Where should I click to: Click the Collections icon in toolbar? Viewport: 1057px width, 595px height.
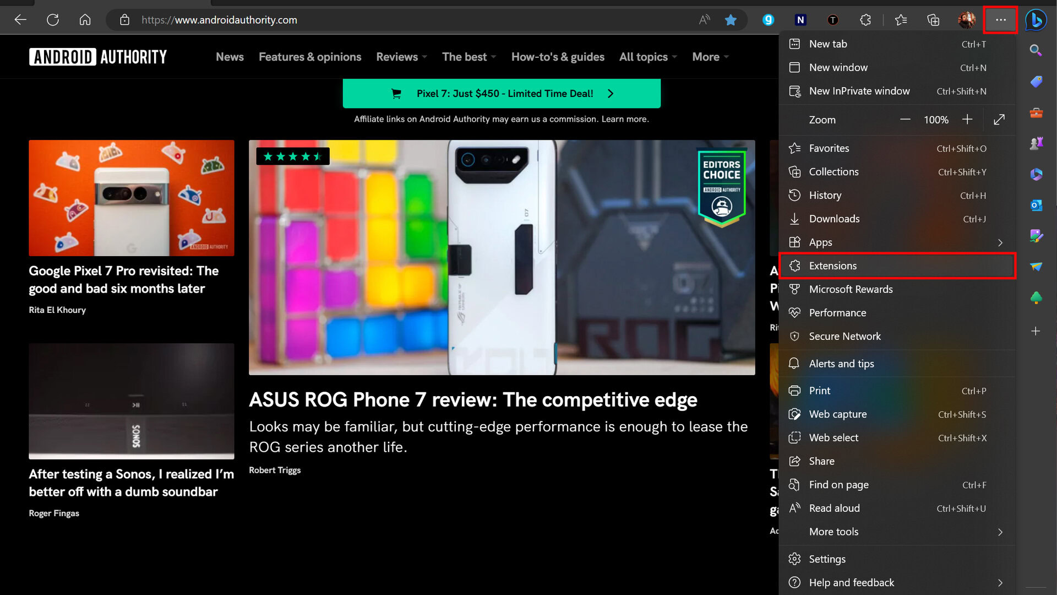[934, 20]
